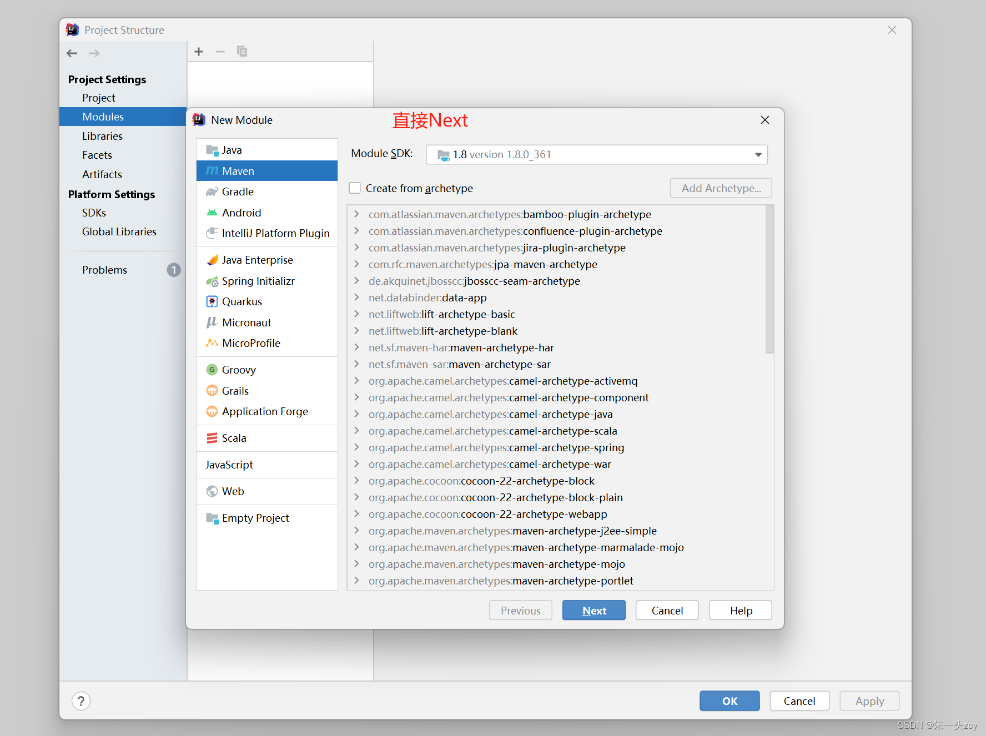
Task: Click the Micronaut mu icon
Action: pos(212,322)
